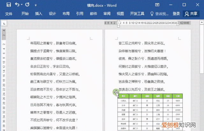Click the 告诉我 lightbulb search box

coord(159,14)
